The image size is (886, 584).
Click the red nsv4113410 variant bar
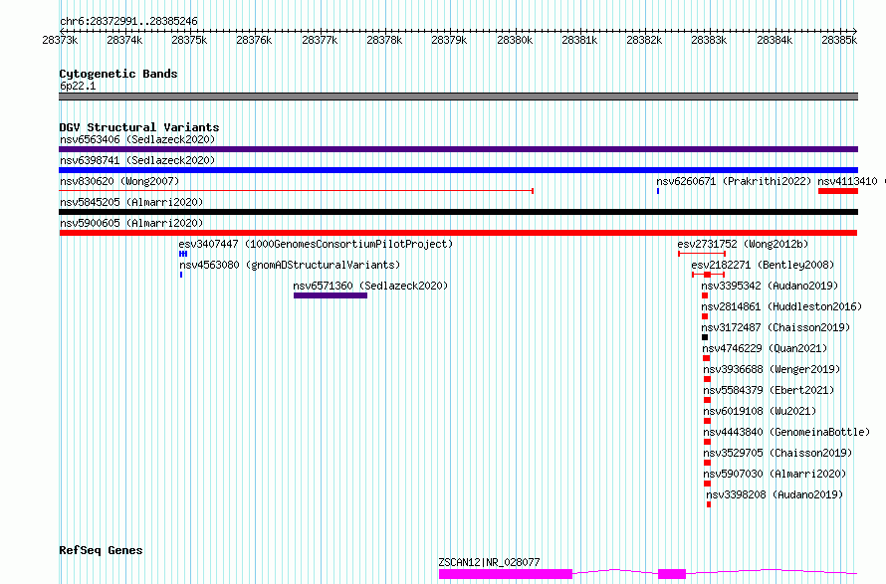coord(838,191)
